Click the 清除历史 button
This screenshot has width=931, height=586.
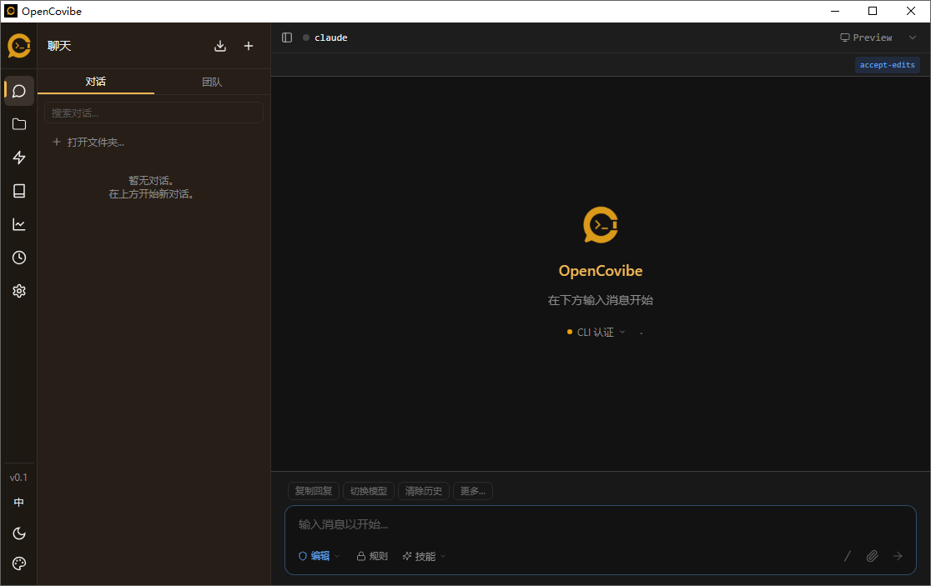coord(423,490)
